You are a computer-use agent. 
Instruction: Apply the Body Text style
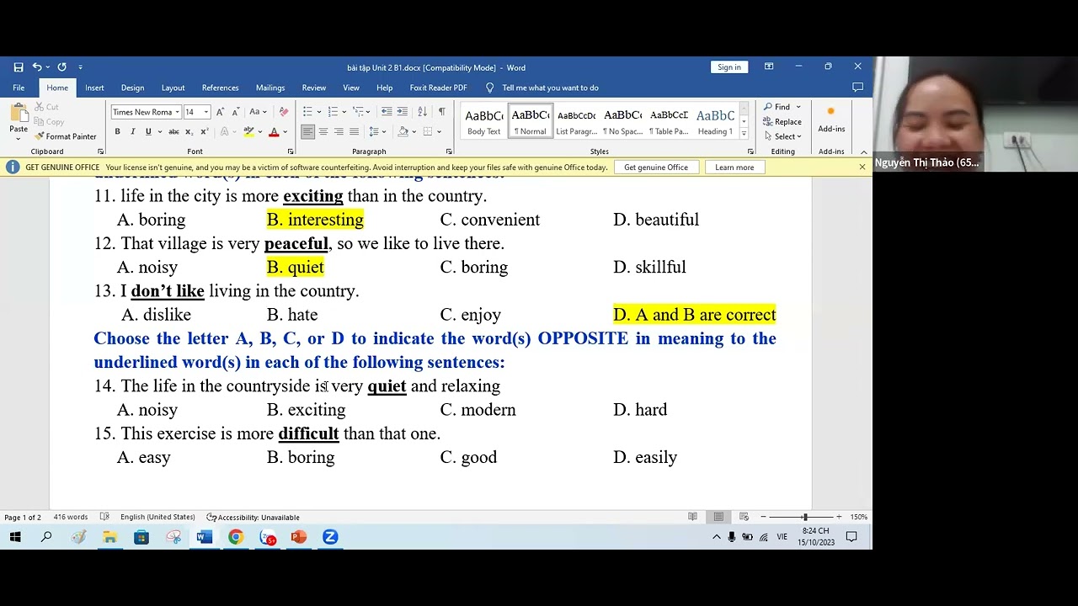[483, 121]
